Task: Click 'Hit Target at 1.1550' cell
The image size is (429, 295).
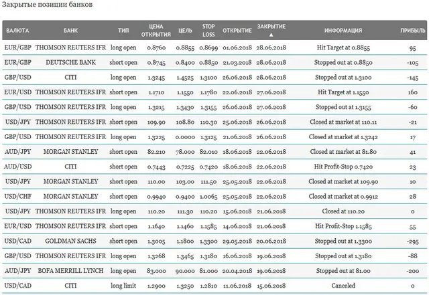Action: 343,92
